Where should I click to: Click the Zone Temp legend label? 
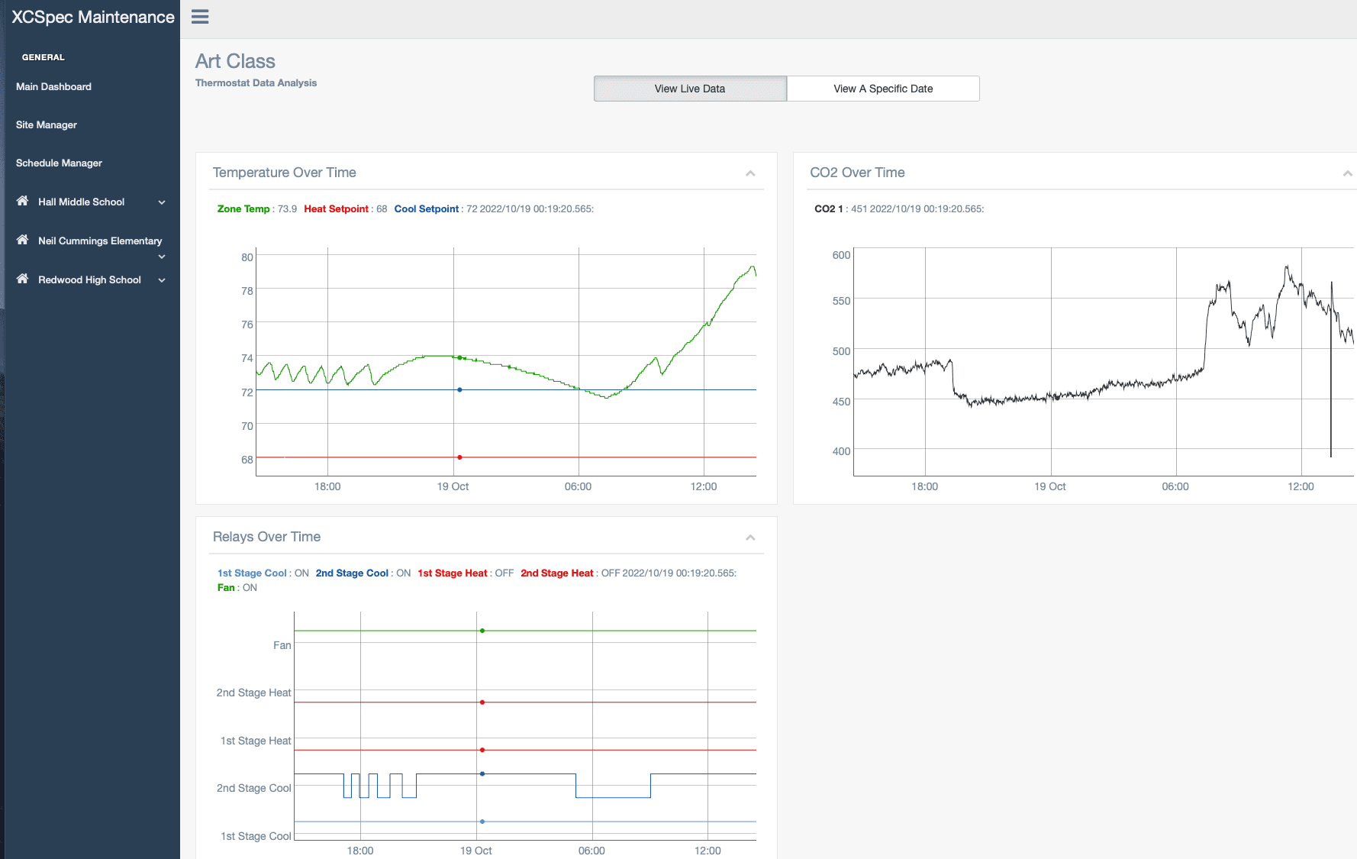point(243,209)
